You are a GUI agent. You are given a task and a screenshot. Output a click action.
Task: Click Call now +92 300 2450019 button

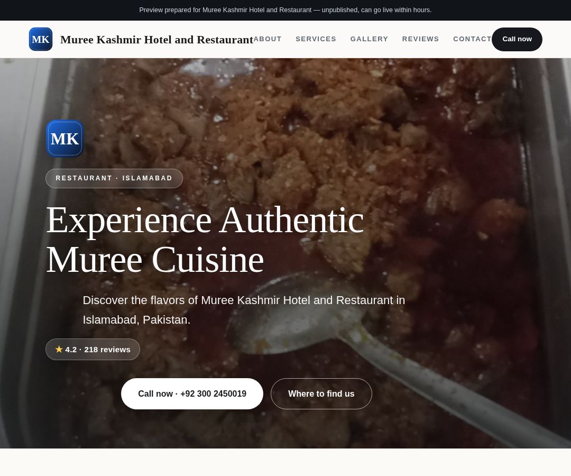[x=192, y=393]
